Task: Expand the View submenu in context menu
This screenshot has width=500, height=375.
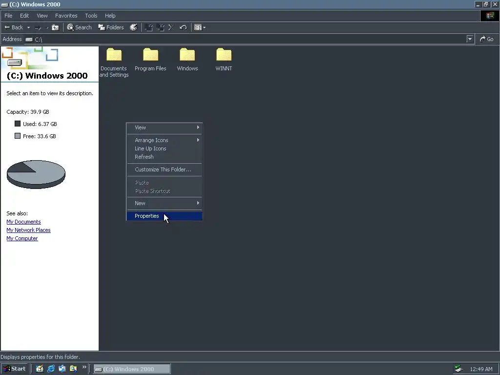Action: [165, 127]
